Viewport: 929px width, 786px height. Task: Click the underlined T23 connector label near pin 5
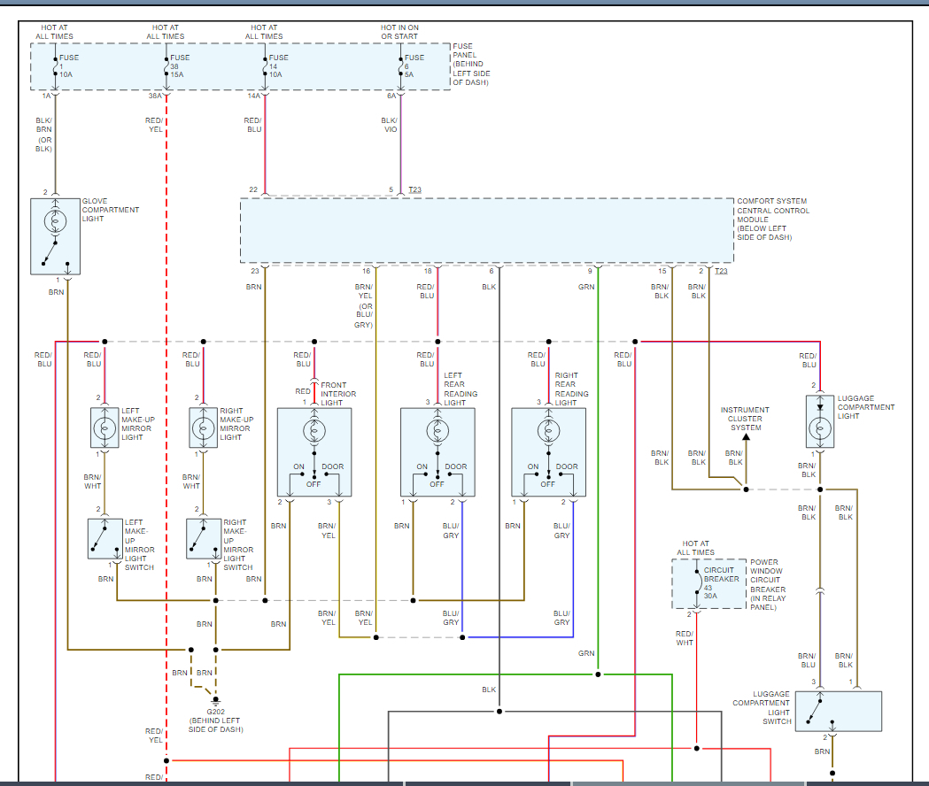pyautogui.click(x=414, y=190)
